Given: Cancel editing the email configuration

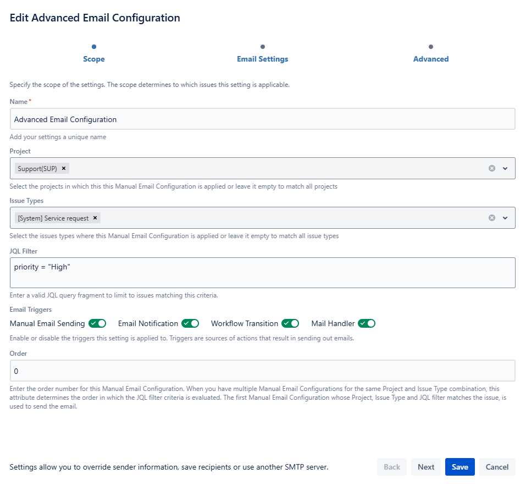Looking at the screenshot, I should [497, 467].
